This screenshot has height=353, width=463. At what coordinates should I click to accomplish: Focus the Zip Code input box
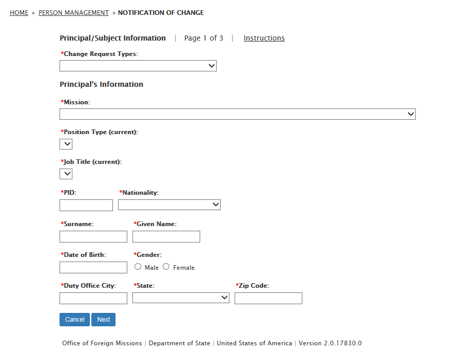pos(268,298)
